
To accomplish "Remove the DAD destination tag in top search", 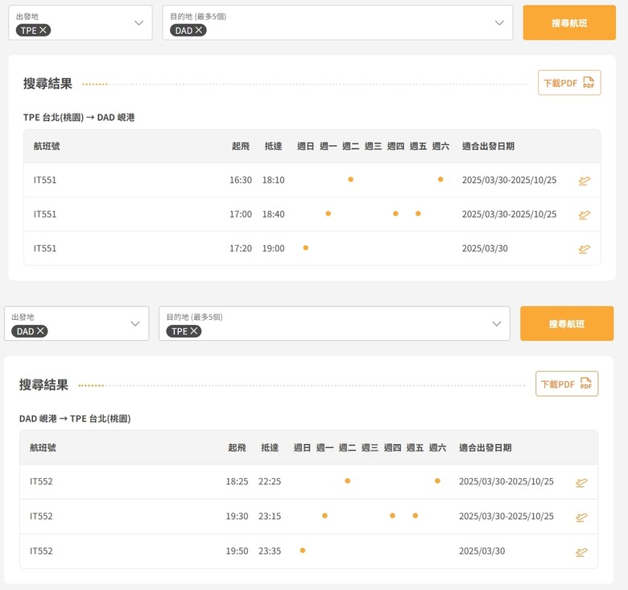I will pos(199,30).
